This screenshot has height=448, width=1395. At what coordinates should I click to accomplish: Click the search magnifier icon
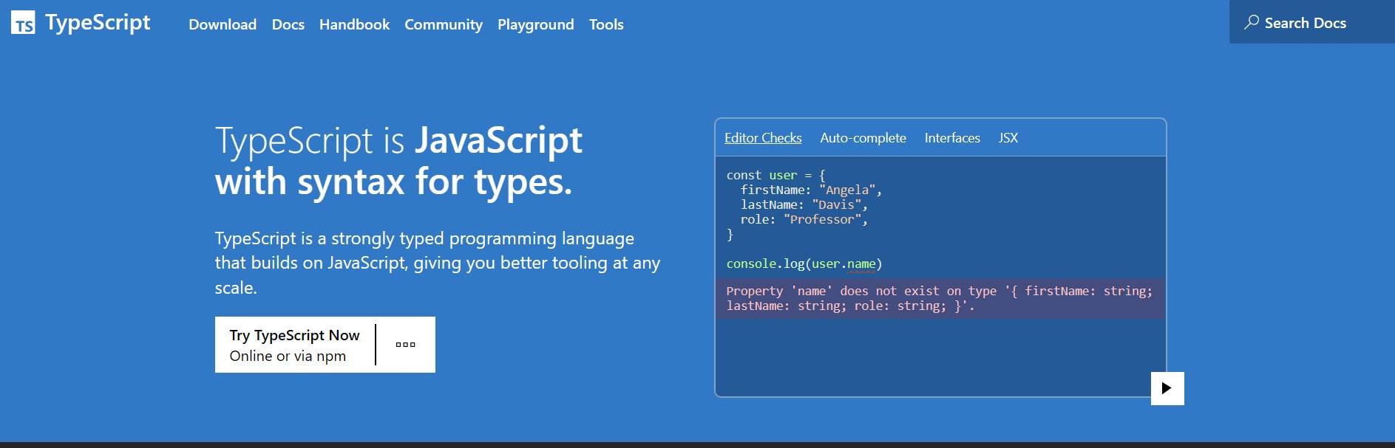(x=1252, y=22)
